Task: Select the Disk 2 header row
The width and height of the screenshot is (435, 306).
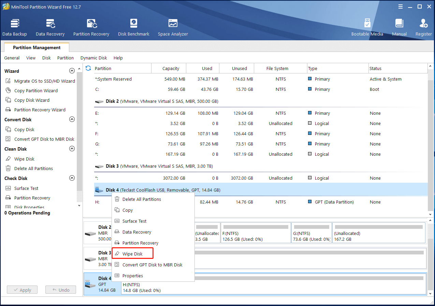Action: point(261,101)
